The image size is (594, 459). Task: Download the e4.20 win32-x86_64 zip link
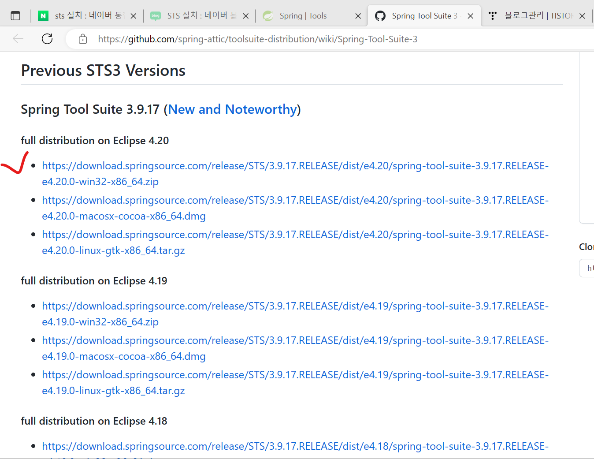295,174
